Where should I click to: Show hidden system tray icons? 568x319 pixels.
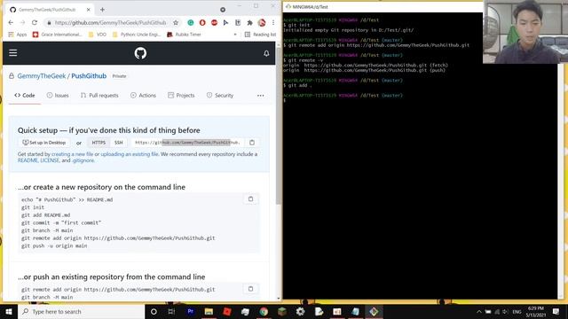pyautogui.click(x=479, y=311)
